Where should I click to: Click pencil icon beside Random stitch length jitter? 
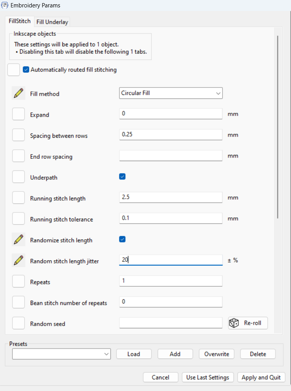[19, 261]
